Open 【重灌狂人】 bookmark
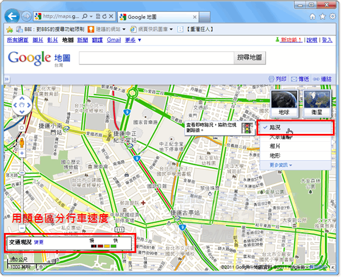342x278 pixels. 196,29
